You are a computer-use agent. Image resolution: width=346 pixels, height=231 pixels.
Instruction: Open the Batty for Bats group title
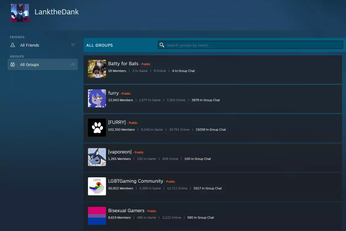click(x=123, y=64)
